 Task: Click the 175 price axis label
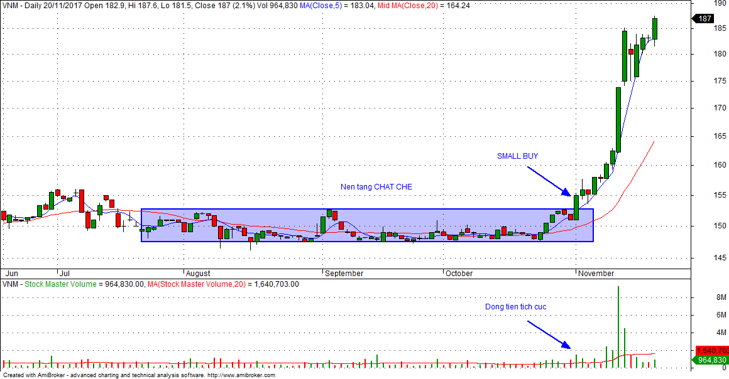[x=720, y=81]
